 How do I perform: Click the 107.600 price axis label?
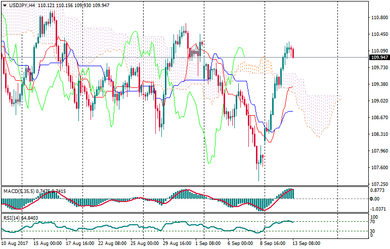tap(379, 168)
